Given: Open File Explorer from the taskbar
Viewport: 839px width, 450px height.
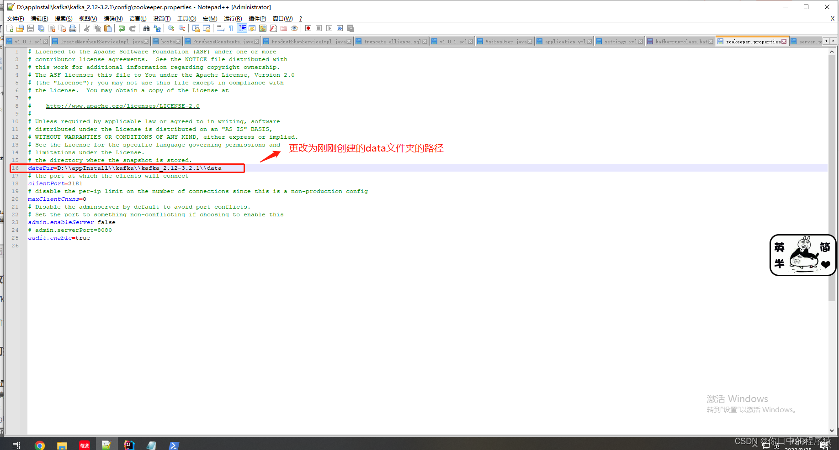Looking at the screenshot, I should [x=62, y=445].
